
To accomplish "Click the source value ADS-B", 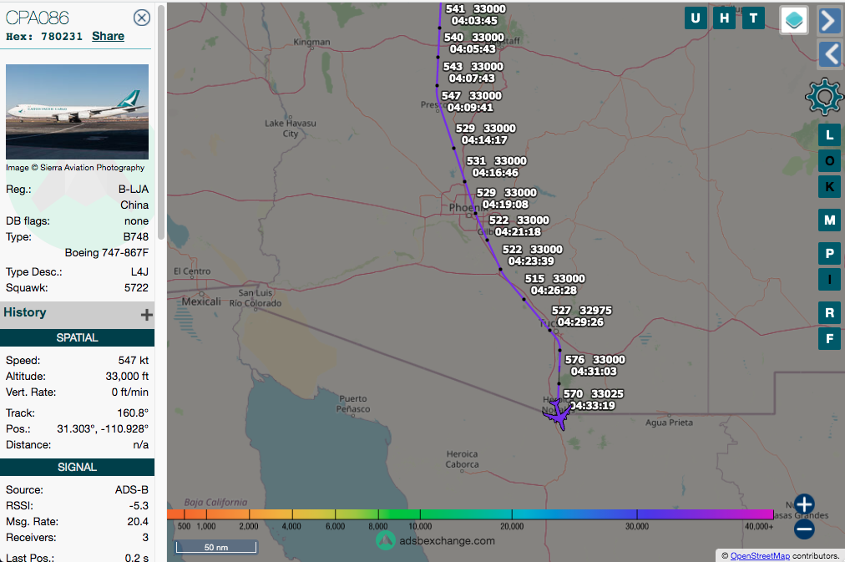I will click(132, 490).
